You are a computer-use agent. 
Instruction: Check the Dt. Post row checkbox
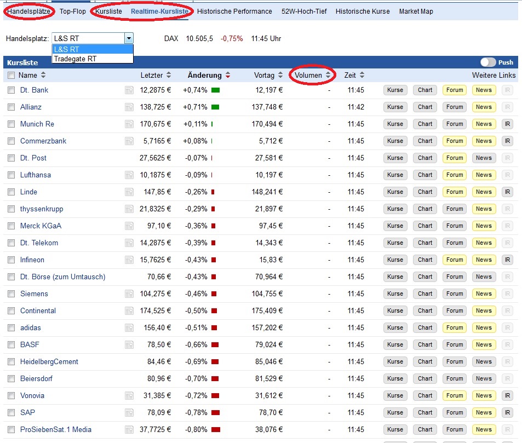(x=12, y=158)
